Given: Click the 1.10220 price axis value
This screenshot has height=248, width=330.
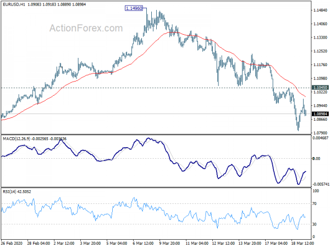Looking at the screenshot, I should 320,92.
